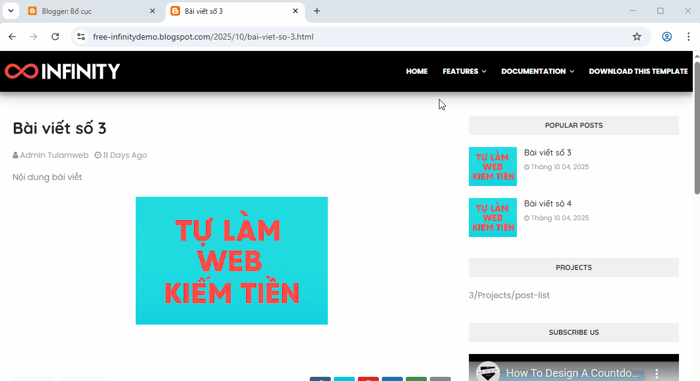Reload the page with the refresh icon
This screenshot has width=700, height=381.
click(55, 37)
